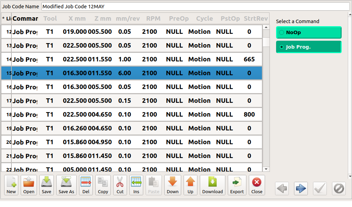Click Z value 011.450 in line 21
This screenshot has width=352, height=207.
point(100,156)
